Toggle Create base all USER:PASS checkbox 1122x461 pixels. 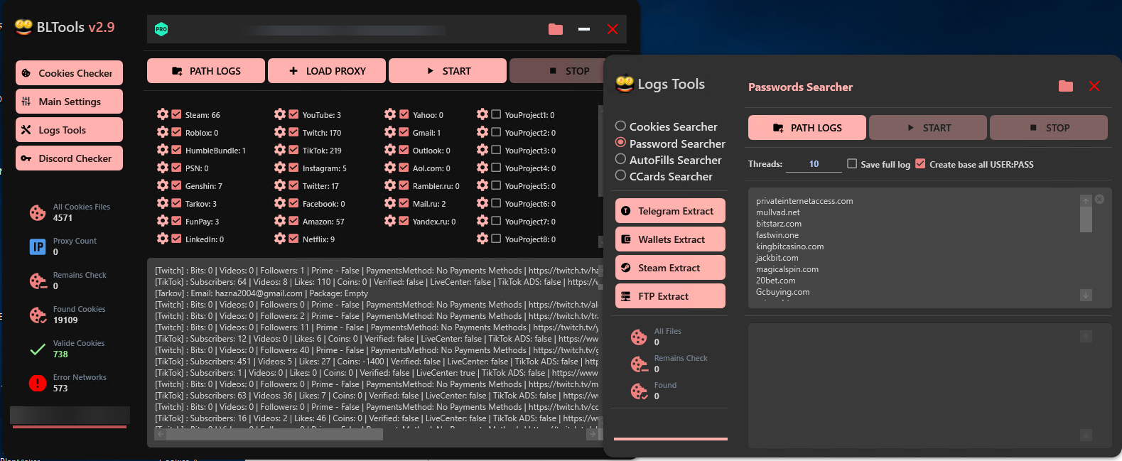tap(920, 163)
